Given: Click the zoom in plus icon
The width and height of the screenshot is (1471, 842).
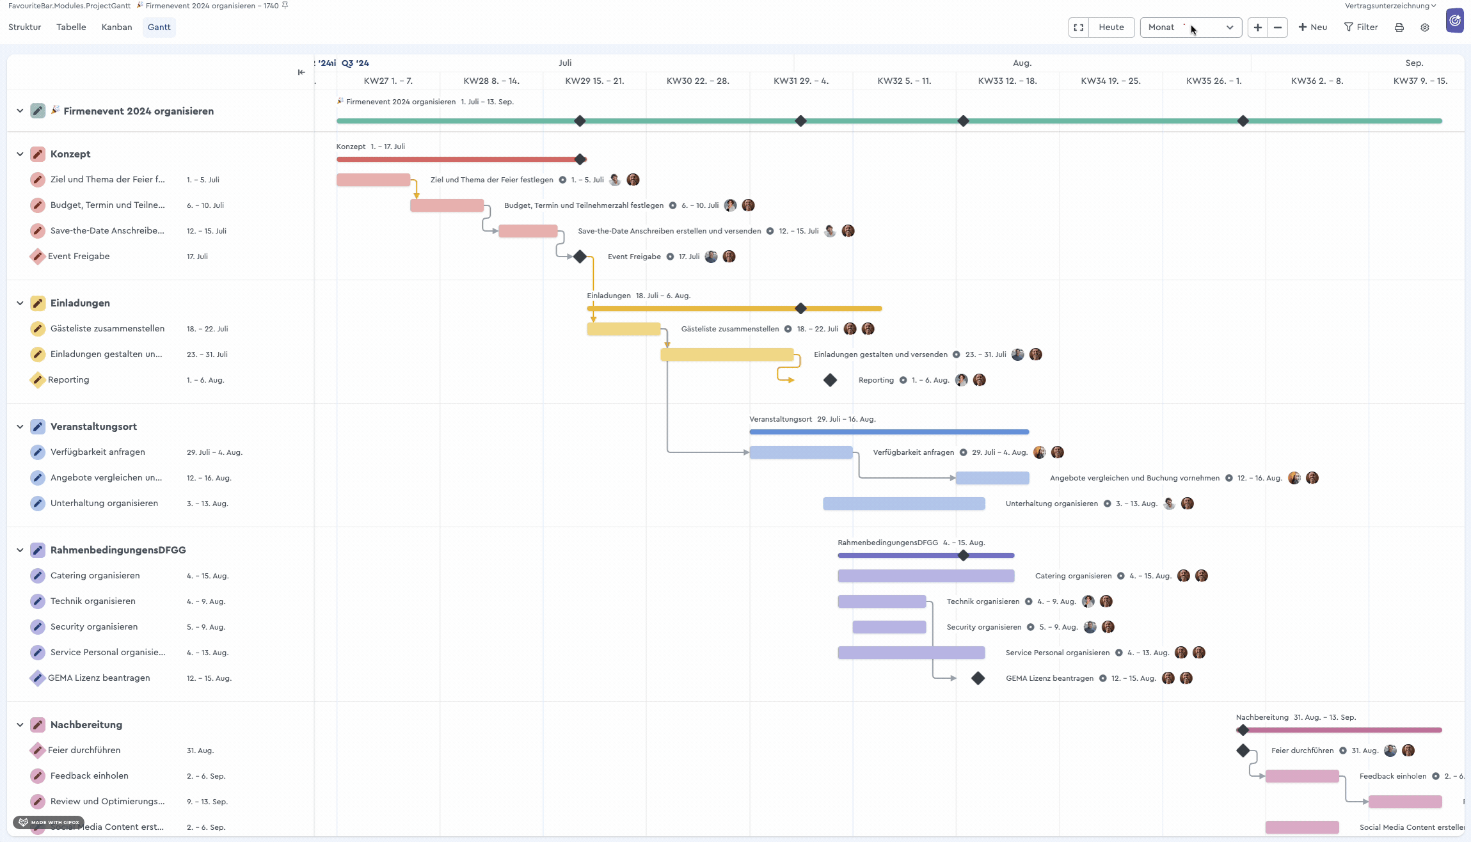Looking at the screenshot, I should click(x=1257, y=27).
